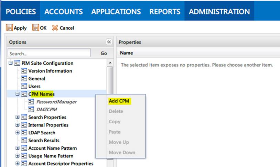280x167 pixels.
Task: Select the PasswordManager CPM entry
Action: pyautogui.click(x=56, y=102)
